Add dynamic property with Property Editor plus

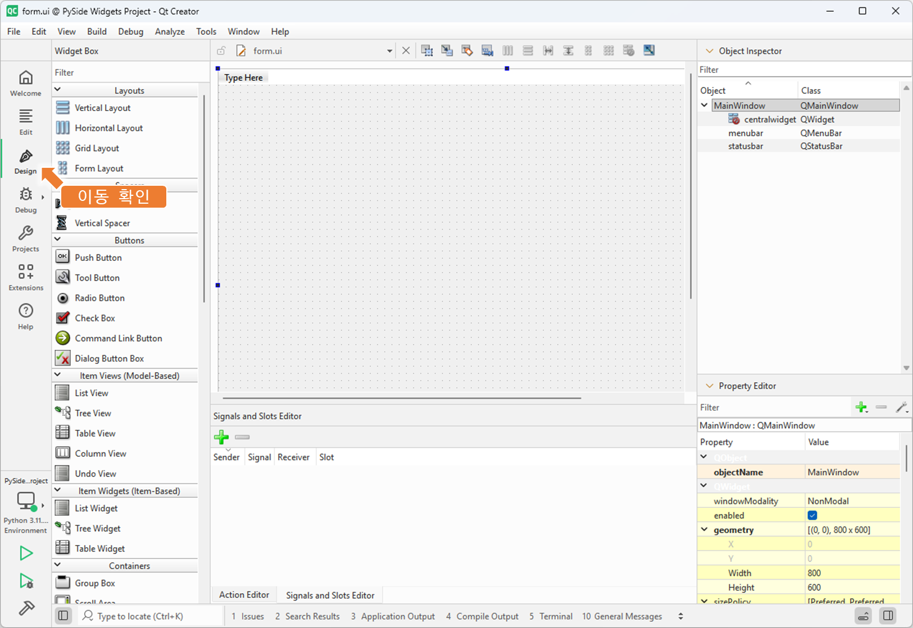(x=861, y=407)
